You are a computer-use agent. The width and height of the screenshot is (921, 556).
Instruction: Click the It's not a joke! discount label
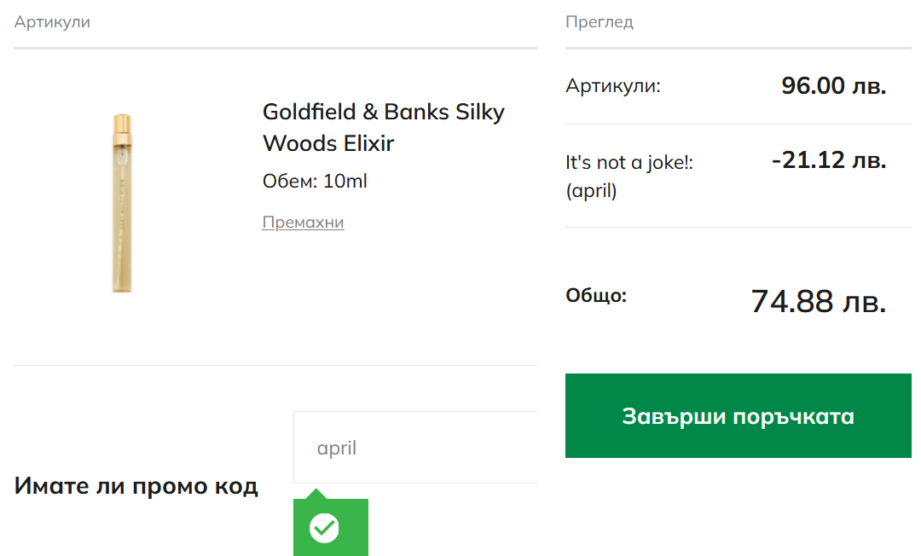coord(629,162)
